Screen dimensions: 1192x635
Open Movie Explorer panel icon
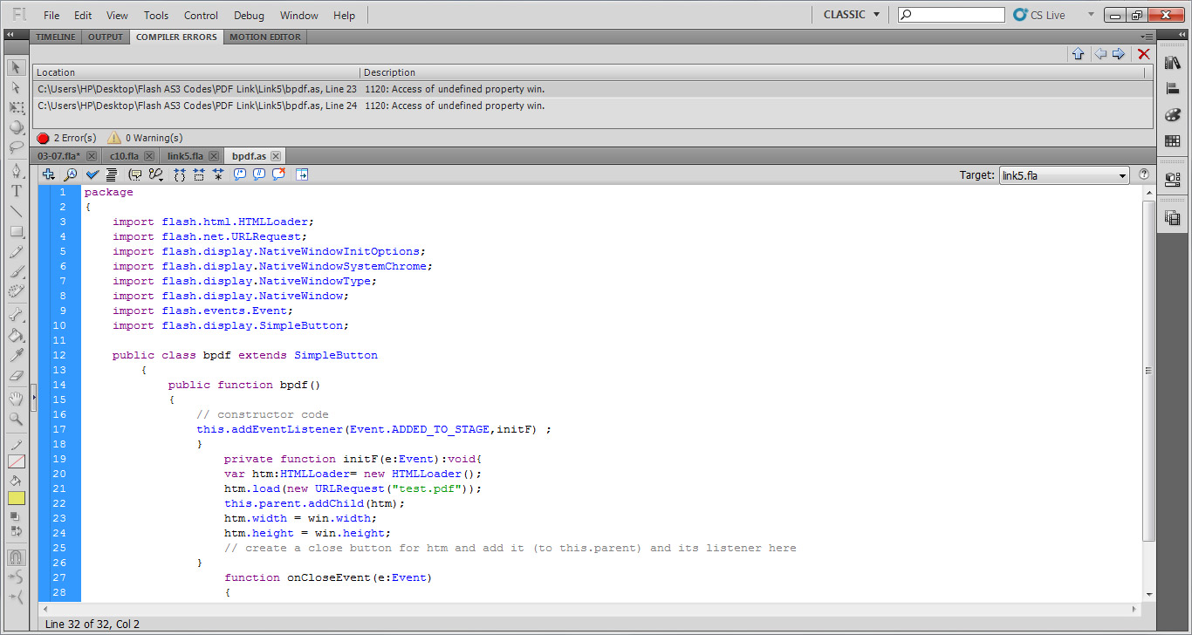point(1172,218)
